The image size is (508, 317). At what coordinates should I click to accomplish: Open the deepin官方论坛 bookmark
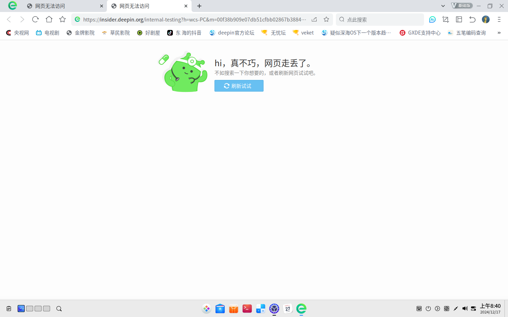tap(232, 33)
